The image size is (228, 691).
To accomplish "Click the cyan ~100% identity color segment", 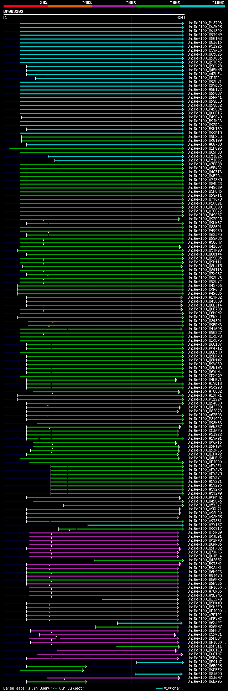I will [202, 6].
